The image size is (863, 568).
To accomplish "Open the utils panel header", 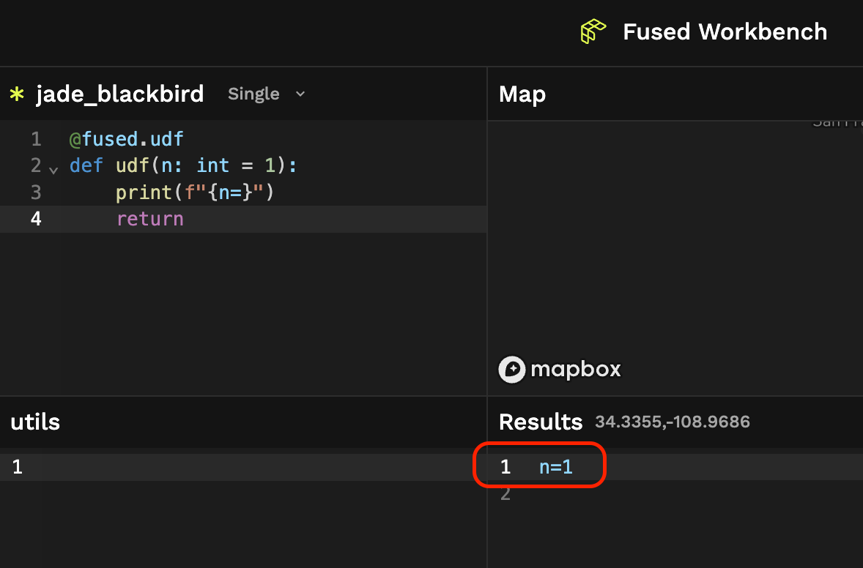I will point(35,422).
